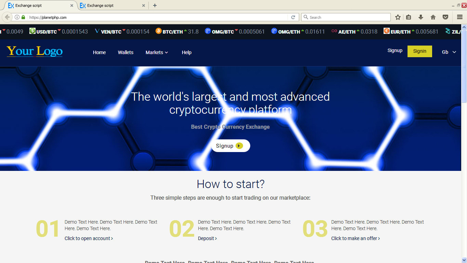The image size is (467, 263).
Task: Click the Deposit link under step 02
Action: click(208, 238)
